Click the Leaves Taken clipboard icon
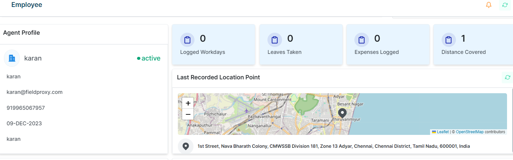 click(274, 40)
